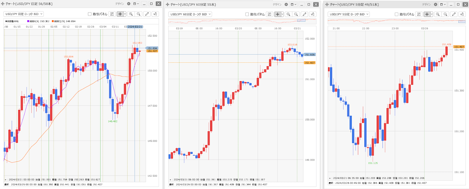Zoom in on the daily USD/JPY chart
The width and height of the screenshot is (469, 189).
[131, 14]
